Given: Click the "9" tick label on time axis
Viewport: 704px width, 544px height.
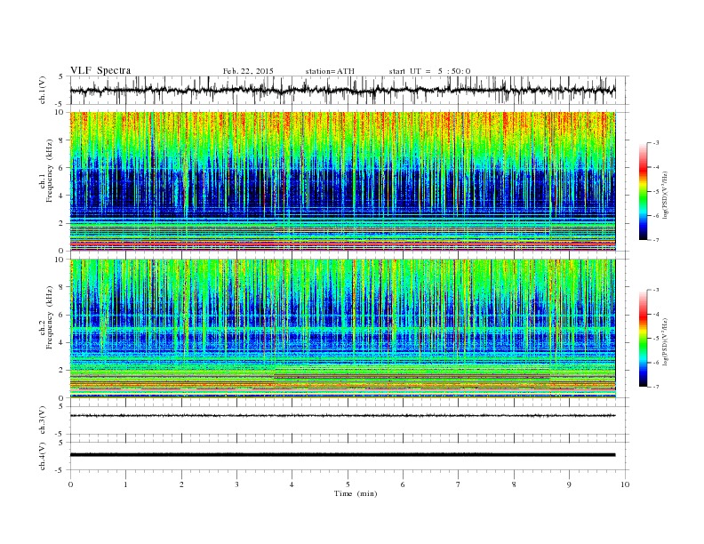Looking at the screenshot, I should [569, 484].
